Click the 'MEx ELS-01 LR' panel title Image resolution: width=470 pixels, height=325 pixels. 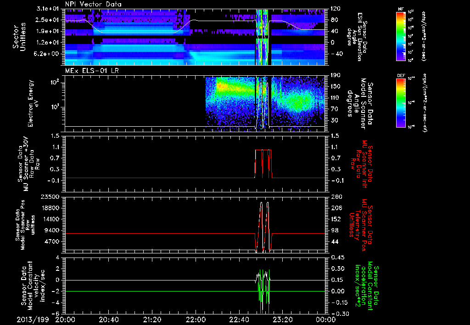click(92, 71)
